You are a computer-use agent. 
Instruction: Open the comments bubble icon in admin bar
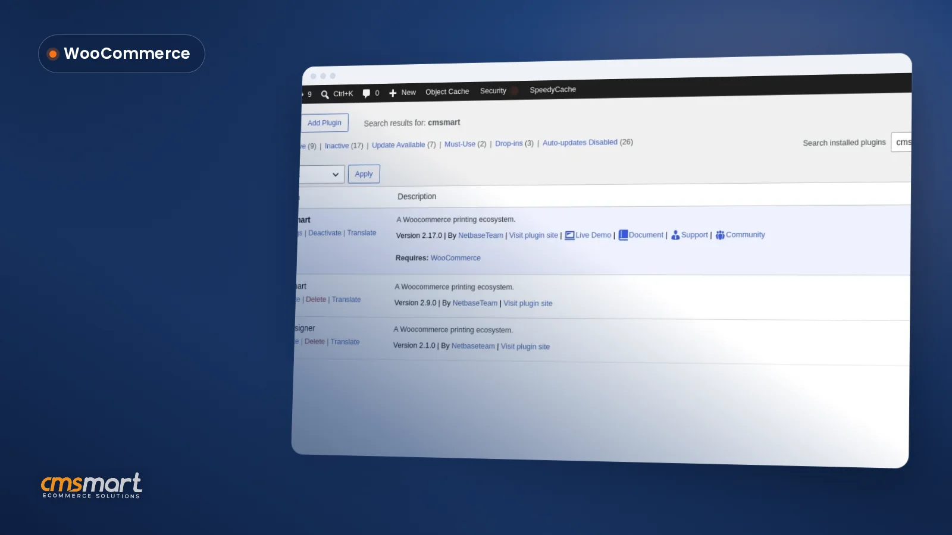[367, 93]
